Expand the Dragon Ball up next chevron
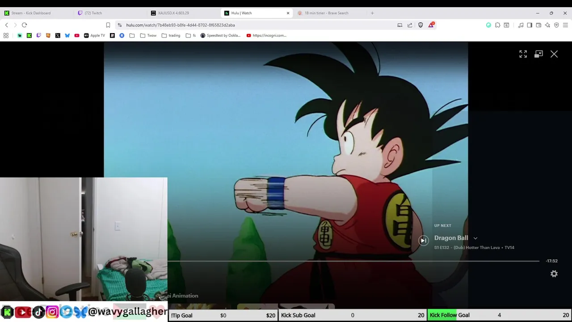This screenshot has height=322, width=572. click(x=475, y=238)
